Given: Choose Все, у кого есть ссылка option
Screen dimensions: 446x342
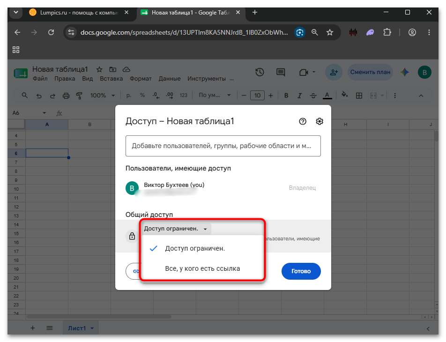Looking at the screenshot, I should click(202, 268).
